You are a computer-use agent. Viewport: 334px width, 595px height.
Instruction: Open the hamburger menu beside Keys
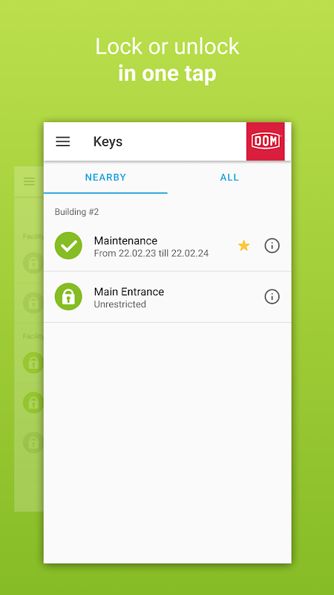[x=63, y=141]
